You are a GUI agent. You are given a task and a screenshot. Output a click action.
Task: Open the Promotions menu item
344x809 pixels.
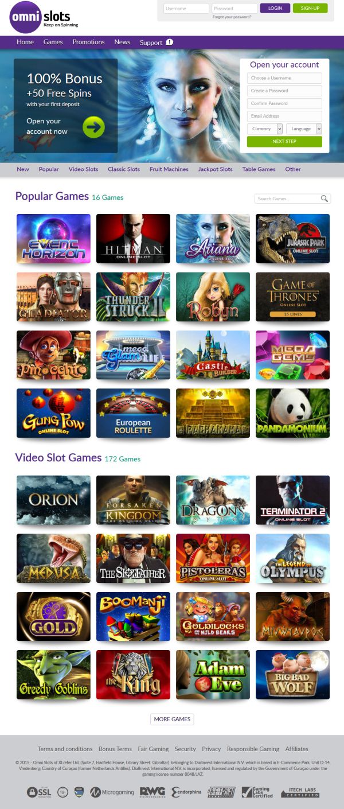click(x=88, y=42)
